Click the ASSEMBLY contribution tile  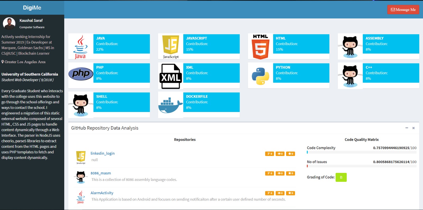(391, 44)
